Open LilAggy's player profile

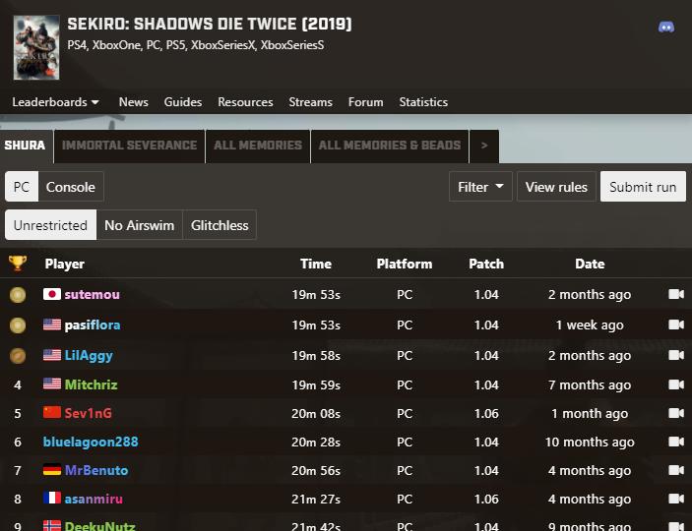(x=89, y=355)
